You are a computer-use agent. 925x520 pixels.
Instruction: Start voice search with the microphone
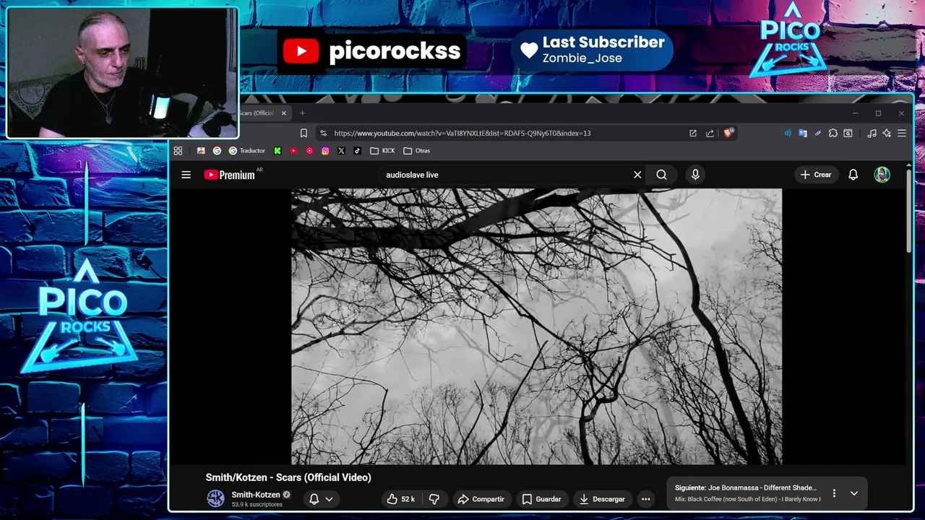click(695, 175)
